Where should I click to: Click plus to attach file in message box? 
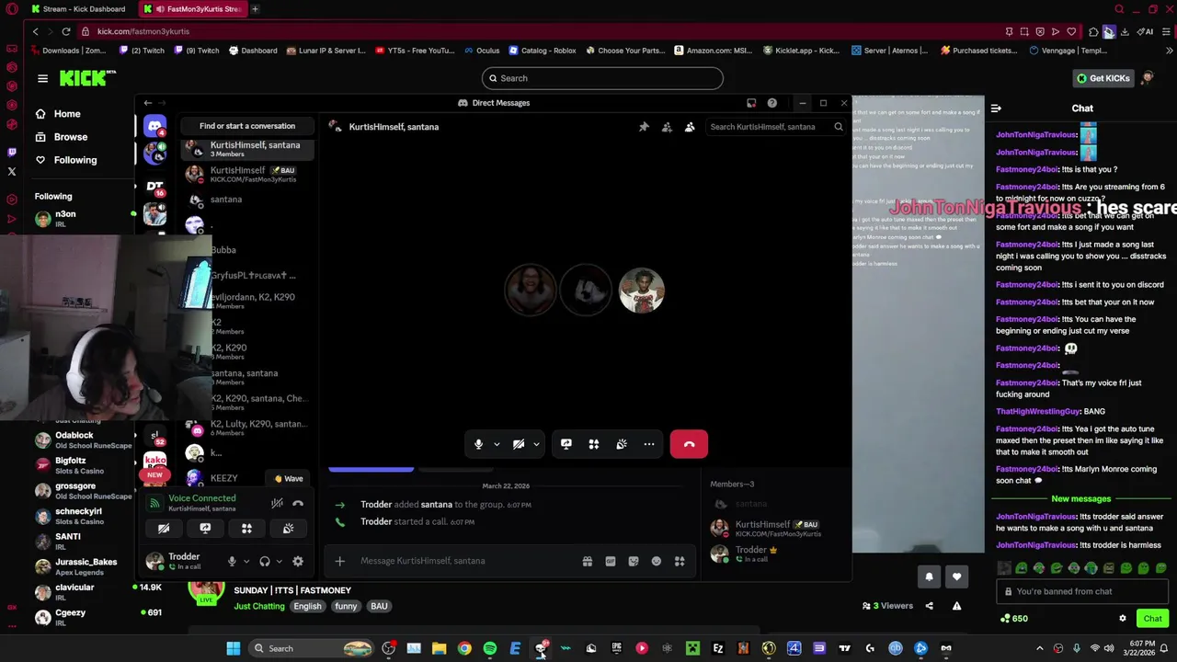[x=339, y=561]
